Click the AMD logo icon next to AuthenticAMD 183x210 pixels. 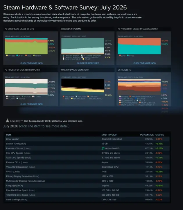click(x=103, y=148)
